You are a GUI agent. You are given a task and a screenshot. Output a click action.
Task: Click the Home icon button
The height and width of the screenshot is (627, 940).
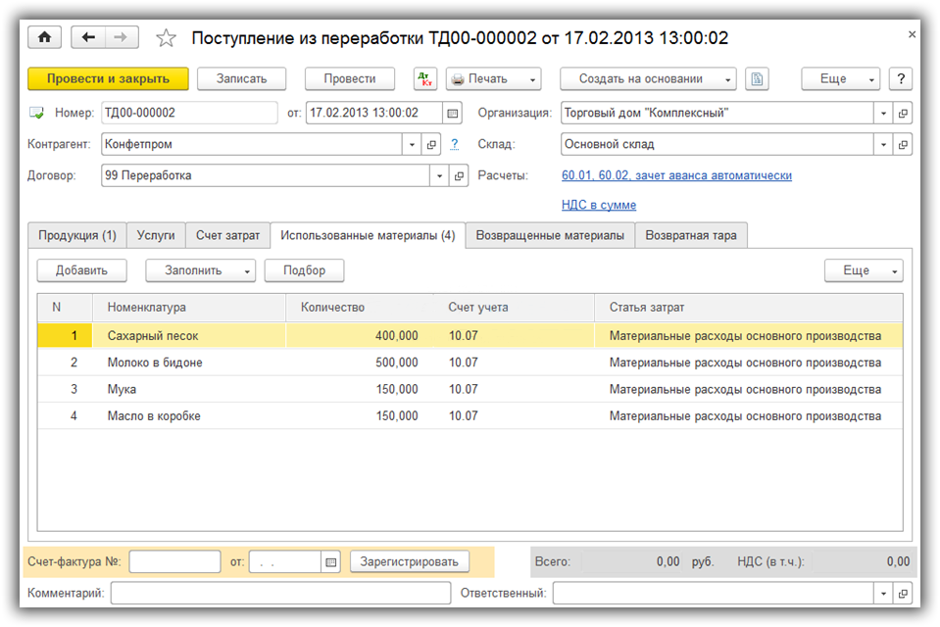tap(44, 37)
